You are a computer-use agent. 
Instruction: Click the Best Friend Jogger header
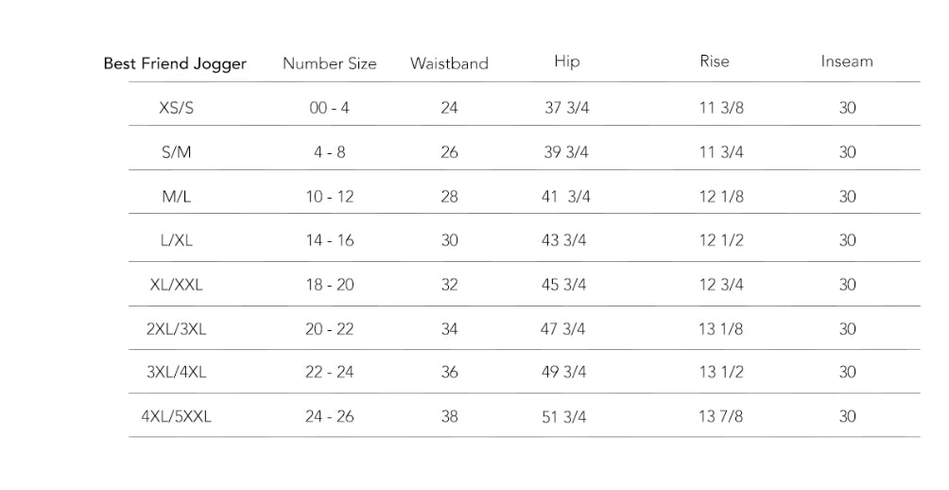175,63
